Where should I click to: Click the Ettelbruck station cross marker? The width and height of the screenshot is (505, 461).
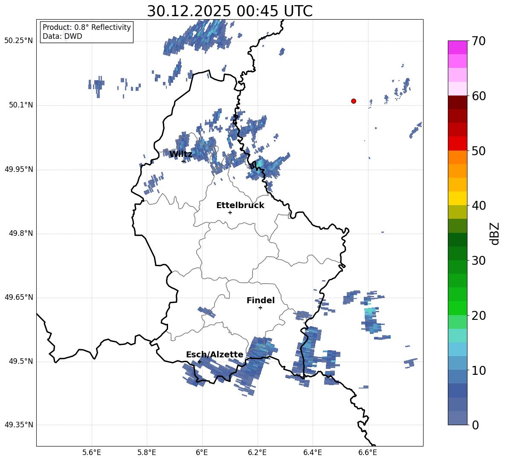point(230,212)
